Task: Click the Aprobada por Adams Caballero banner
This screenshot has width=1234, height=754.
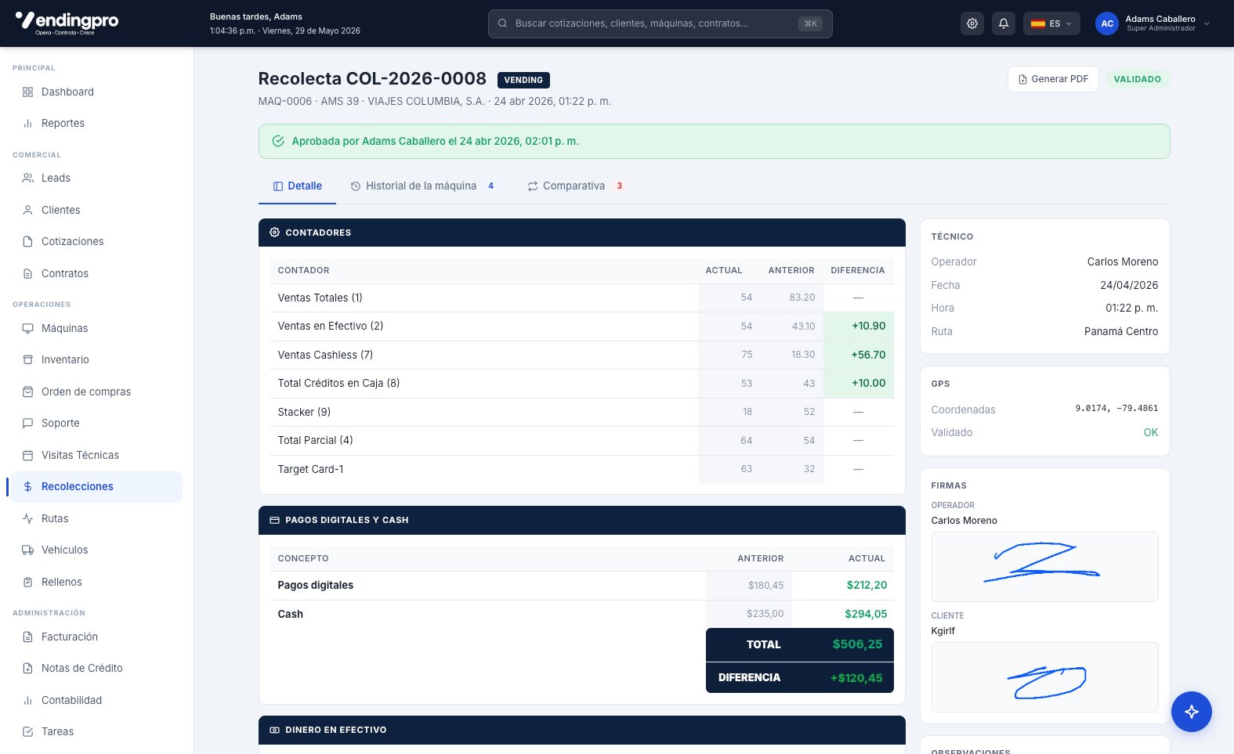Action: click(x=714, y=142)
